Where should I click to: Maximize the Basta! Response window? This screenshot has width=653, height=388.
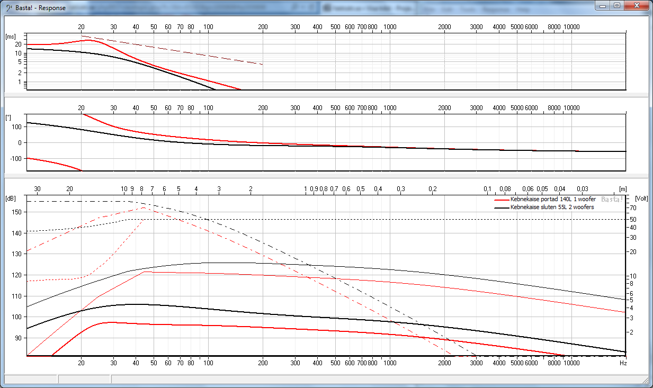[617, 5]
